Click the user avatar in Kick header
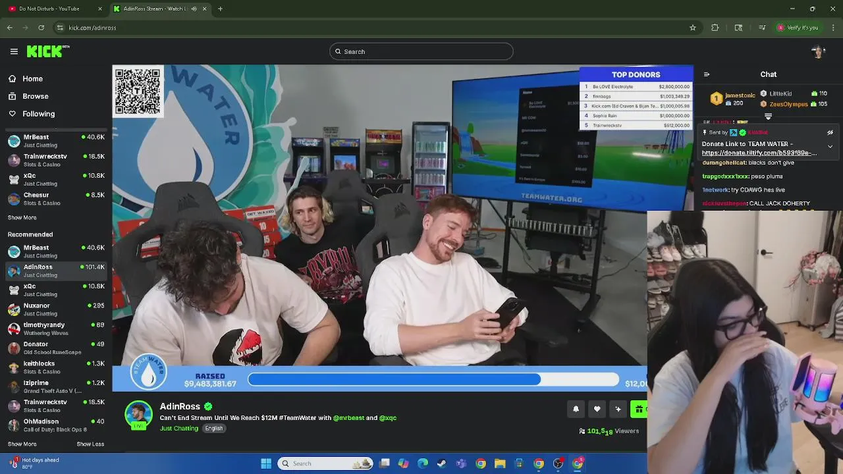Screen dimensions: 843x474 point(818,51)
